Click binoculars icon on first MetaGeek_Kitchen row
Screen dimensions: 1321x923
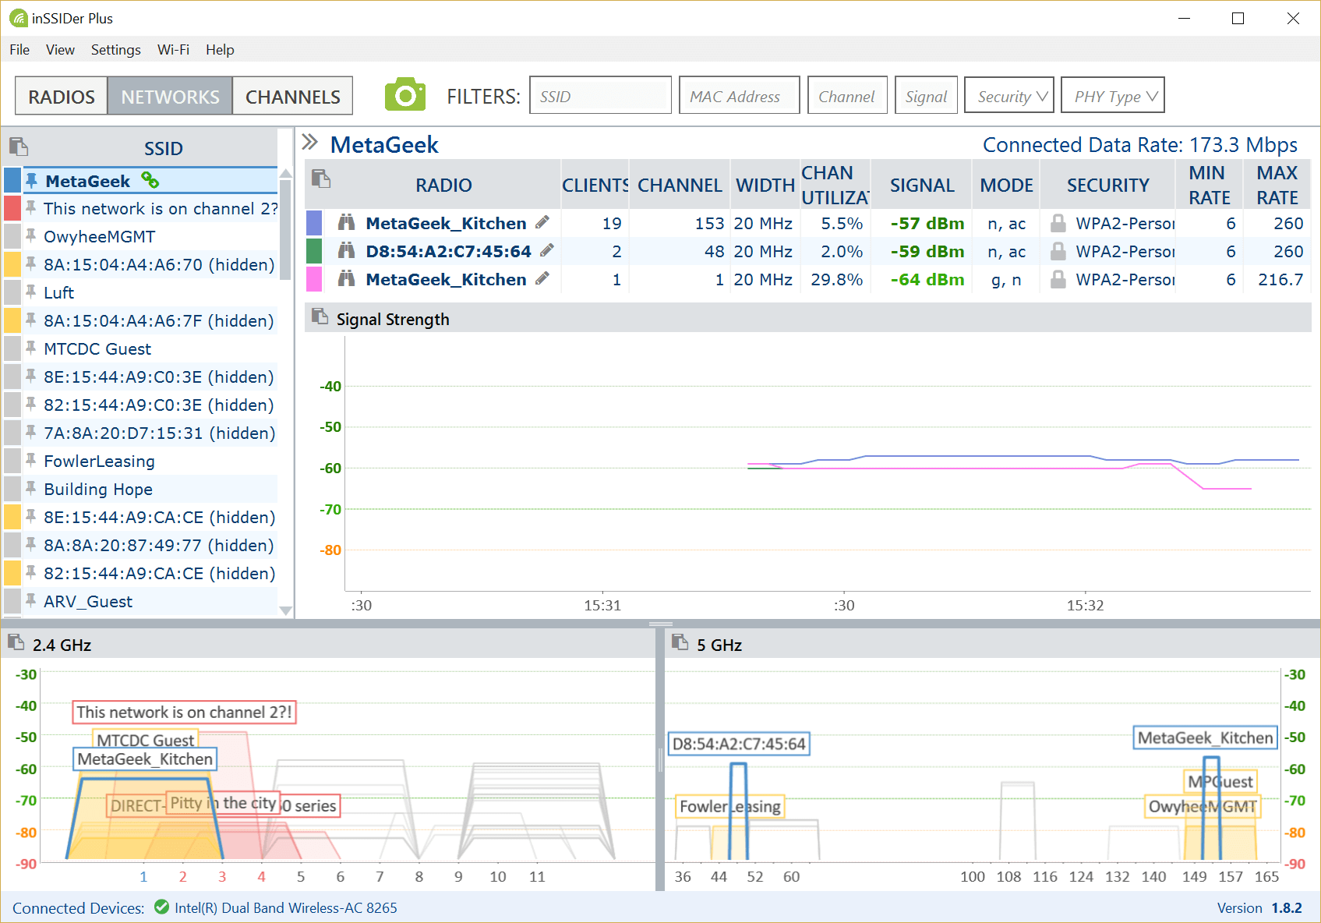click(x=346, y=223)
